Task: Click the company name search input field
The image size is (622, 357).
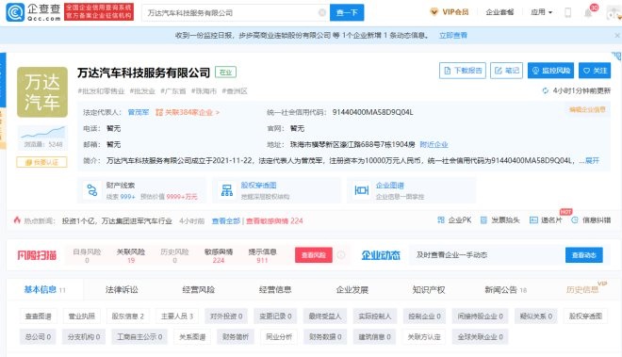Action: (232, 12)
